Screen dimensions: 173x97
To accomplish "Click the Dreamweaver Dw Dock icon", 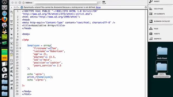I will click(x=5, y=37).
